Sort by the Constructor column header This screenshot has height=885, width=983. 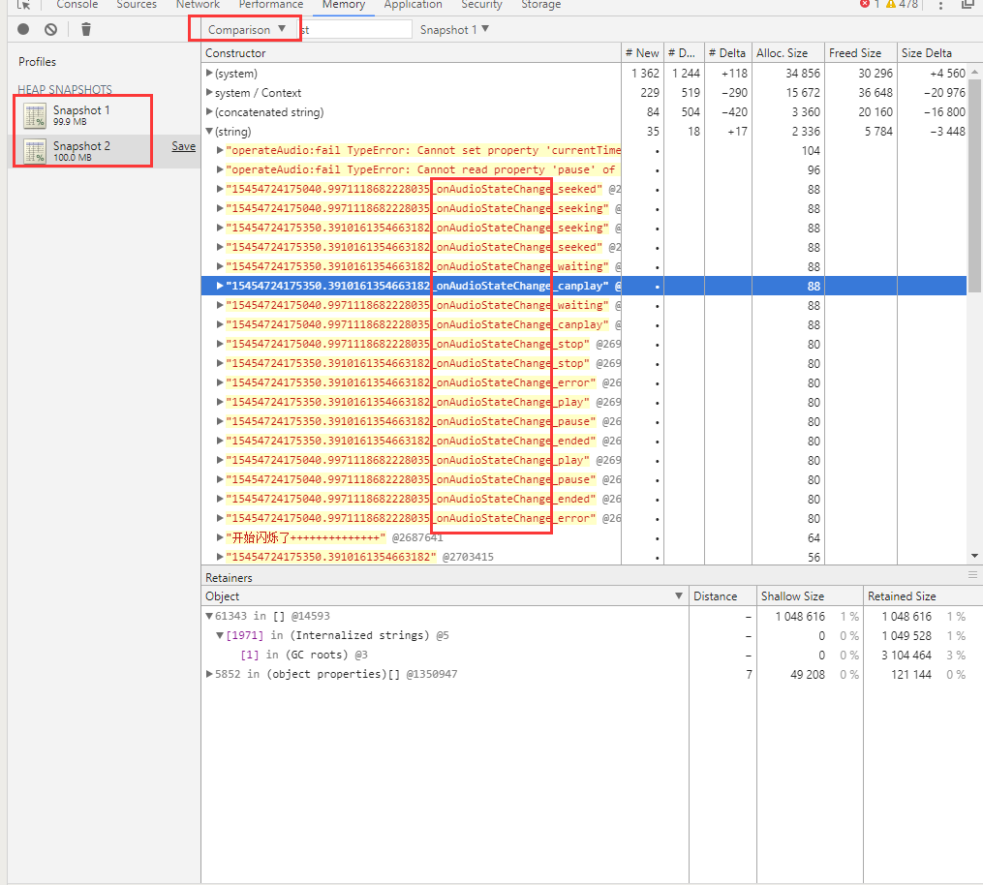pyautogui.click(x=412, y=53)
